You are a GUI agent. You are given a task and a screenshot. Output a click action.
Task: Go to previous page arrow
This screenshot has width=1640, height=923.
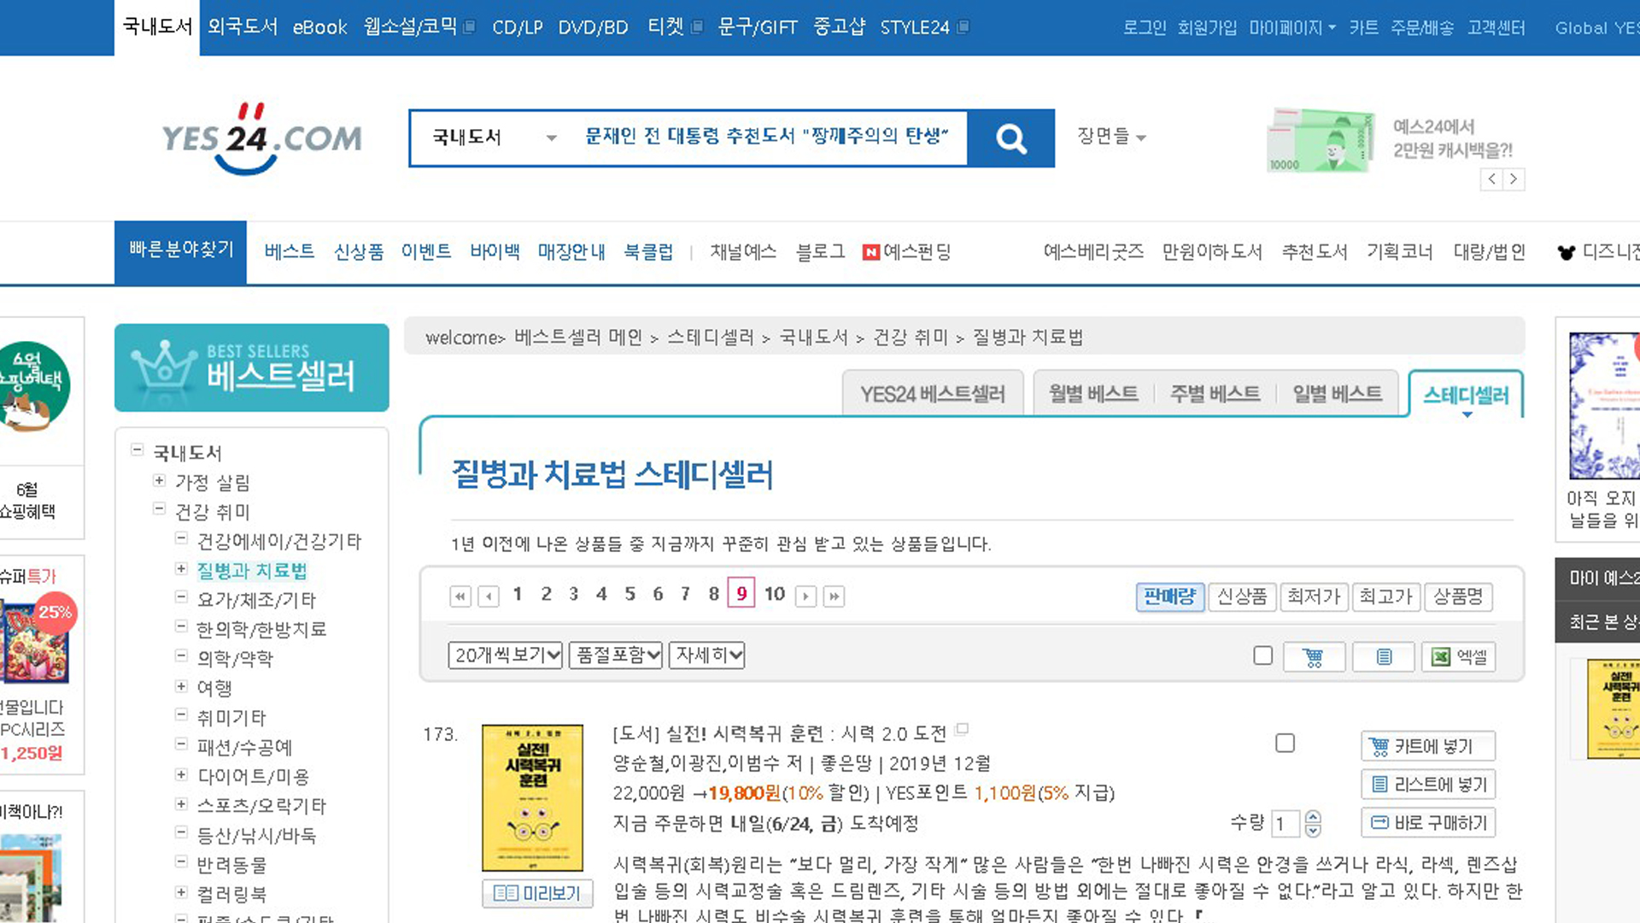tap(489, 596)
